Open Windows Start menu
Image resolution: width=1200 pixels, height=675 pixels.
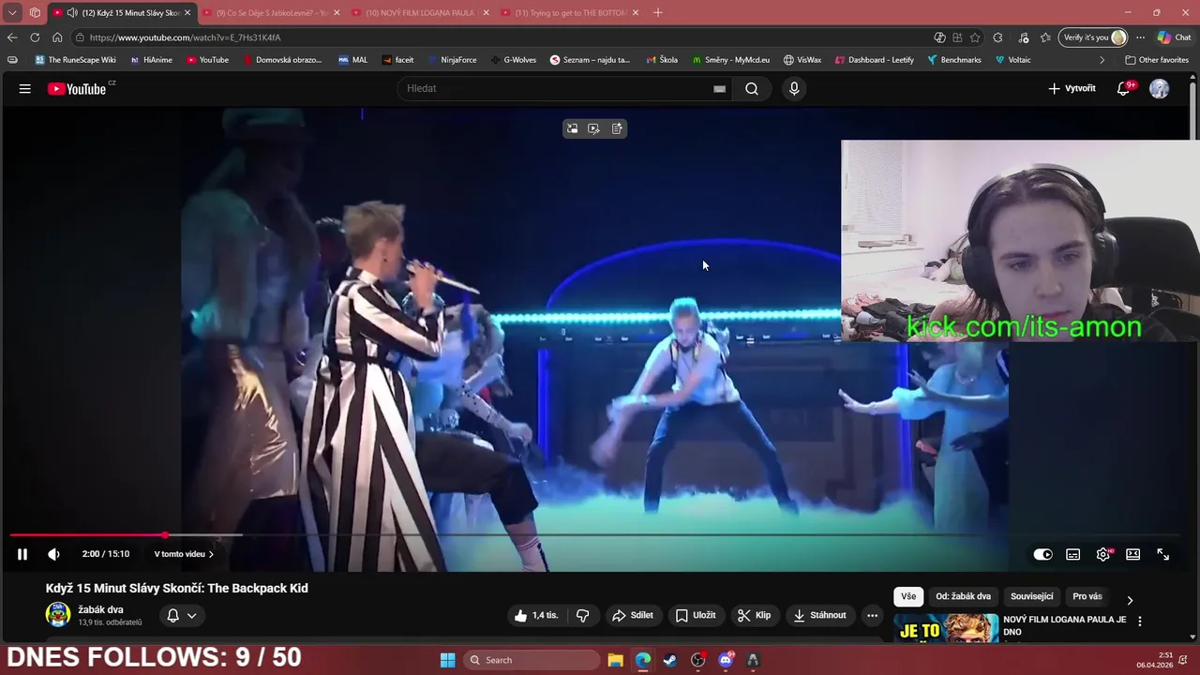tap(448, 660)
